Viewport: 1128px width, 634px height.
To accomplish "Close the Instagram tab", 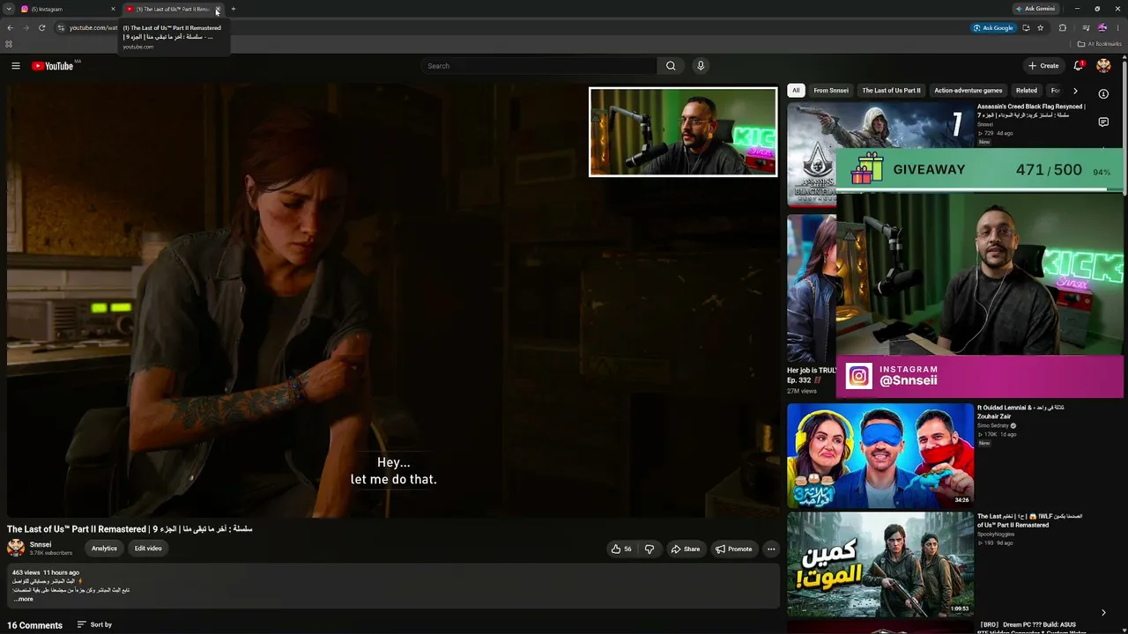I will (x=113, y=9).
